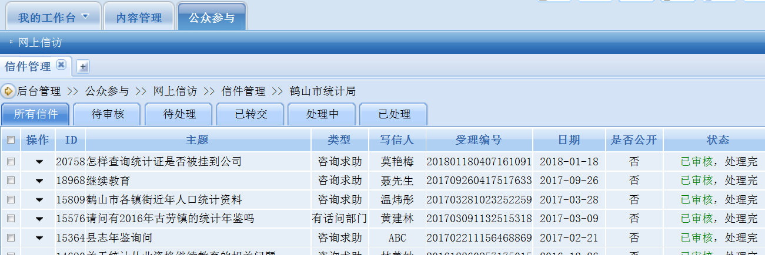Show 已处理 letters
The height and width of the screenshot is (255, 765).
click(394, 114)
